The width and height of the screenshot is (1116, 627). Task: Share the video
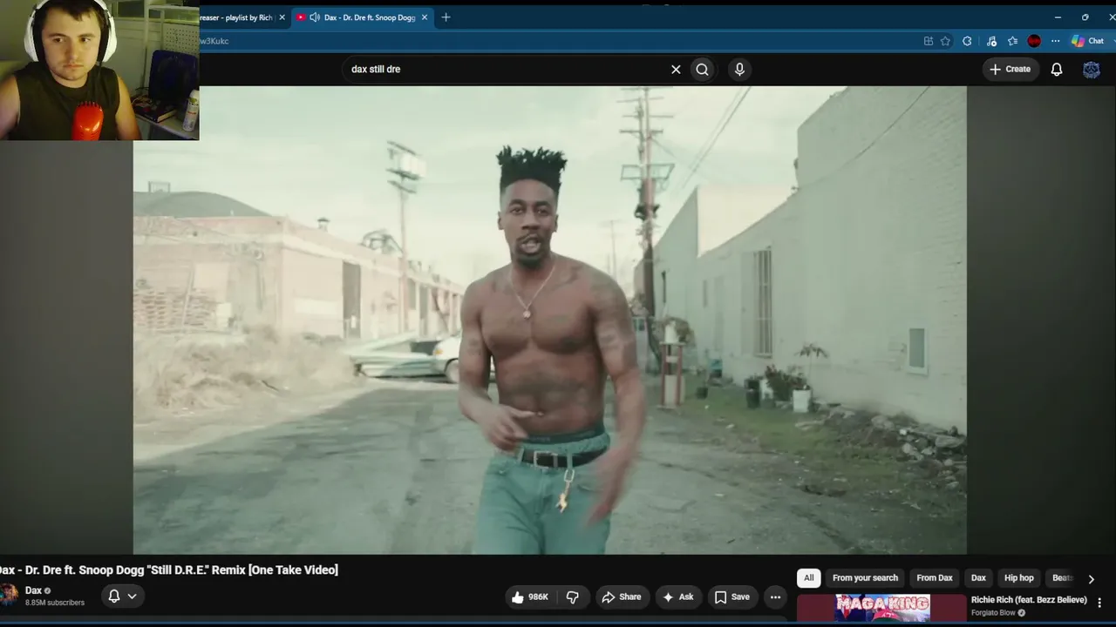tap(622, 597)
